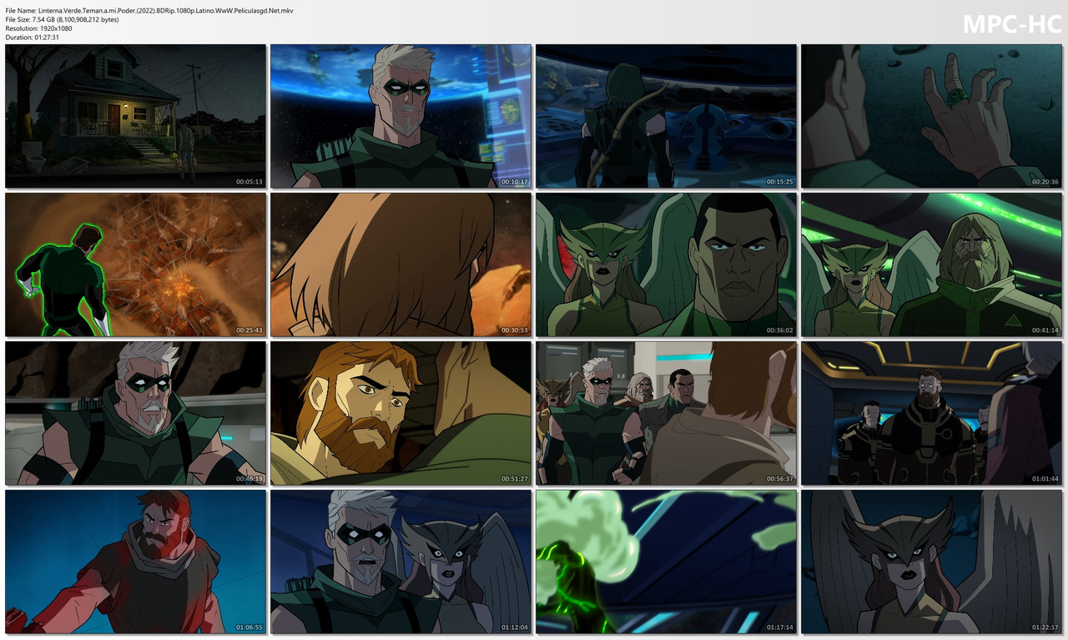Select the 01:22:17 timestamp label

(x=1045, y=627)
